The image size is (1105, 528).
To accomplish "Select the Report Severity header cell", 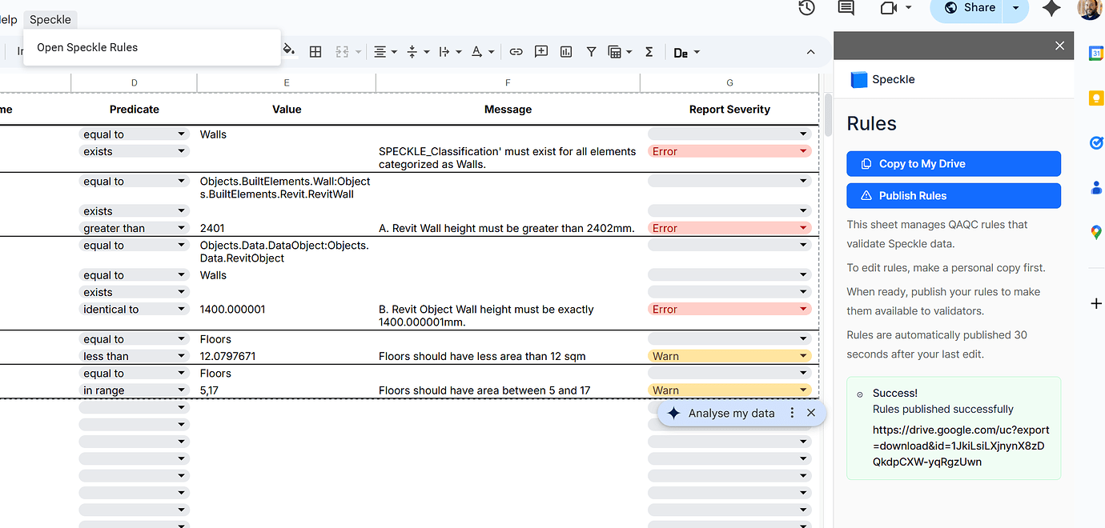I will pyautogui.click(x=729, y=110).
